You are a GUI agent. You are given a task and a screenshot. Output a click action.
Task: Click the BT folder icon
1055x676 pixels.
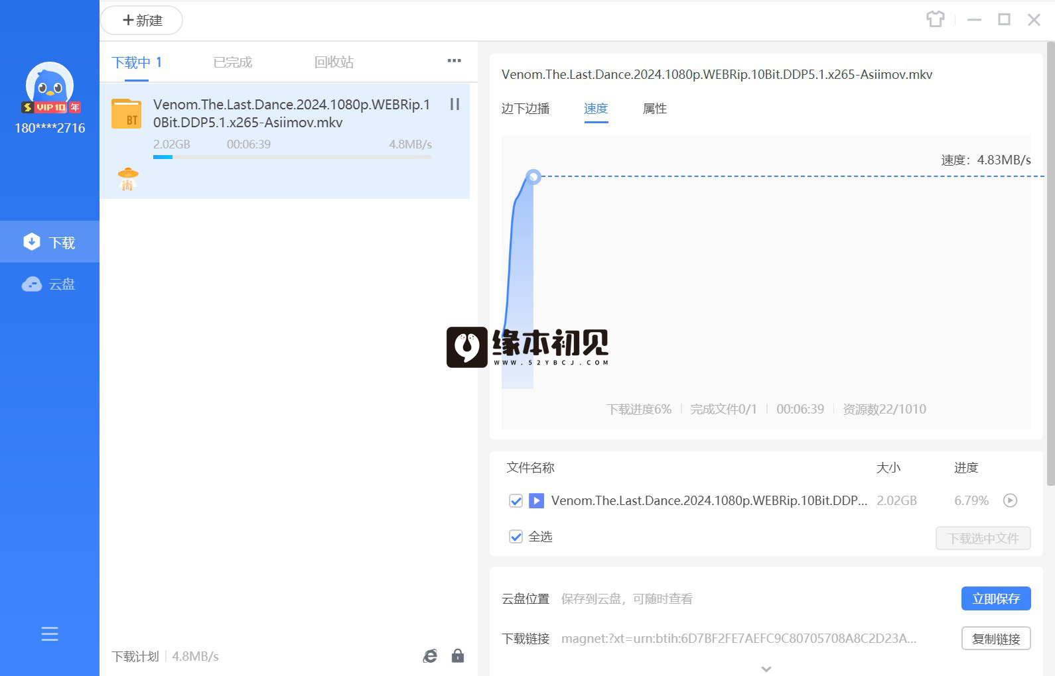(126, 113)
